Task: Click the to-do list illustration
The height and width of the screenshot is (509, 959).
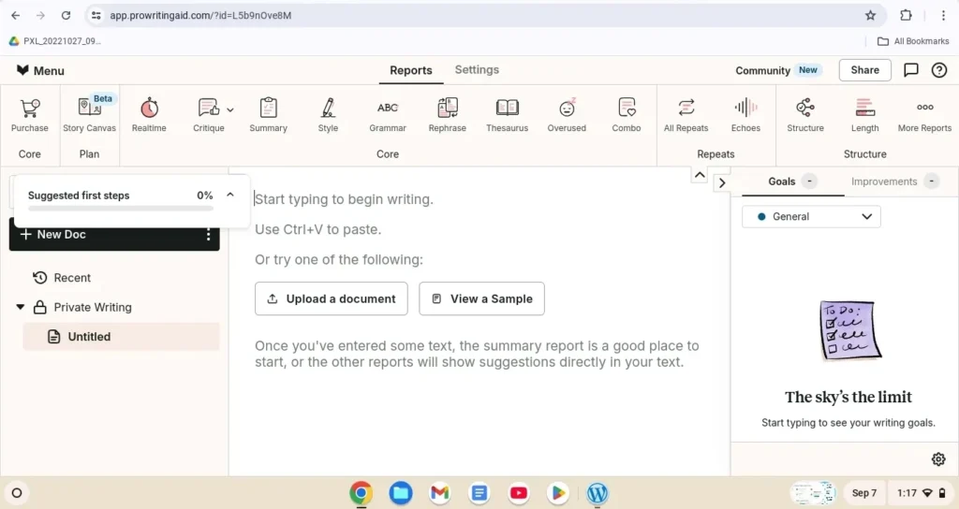Action: [850, 330]
